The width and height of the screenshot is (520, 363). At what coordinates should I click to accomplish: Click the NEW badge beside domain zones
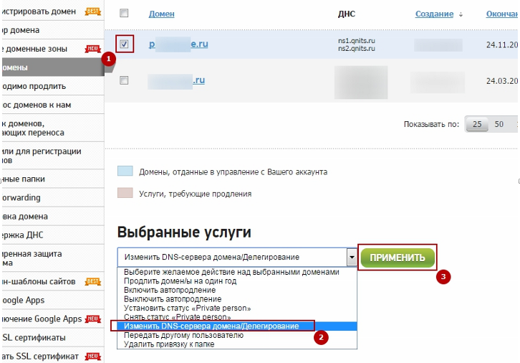click(93, 49)
